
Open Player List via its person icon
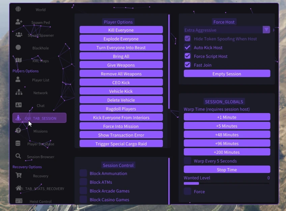click(x=18, y=79)
